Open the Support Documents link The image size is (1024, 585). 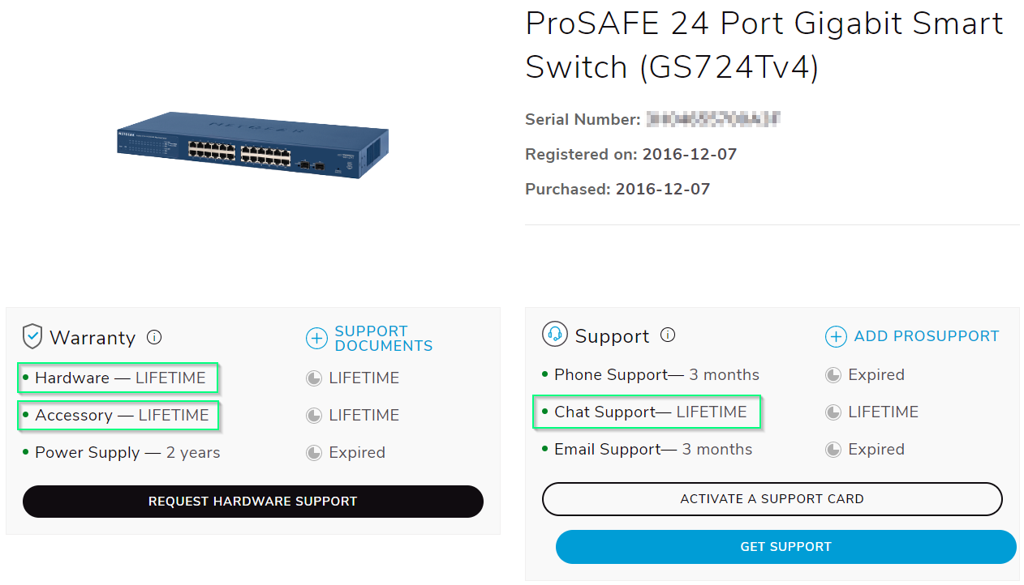(x=383, y=338)
